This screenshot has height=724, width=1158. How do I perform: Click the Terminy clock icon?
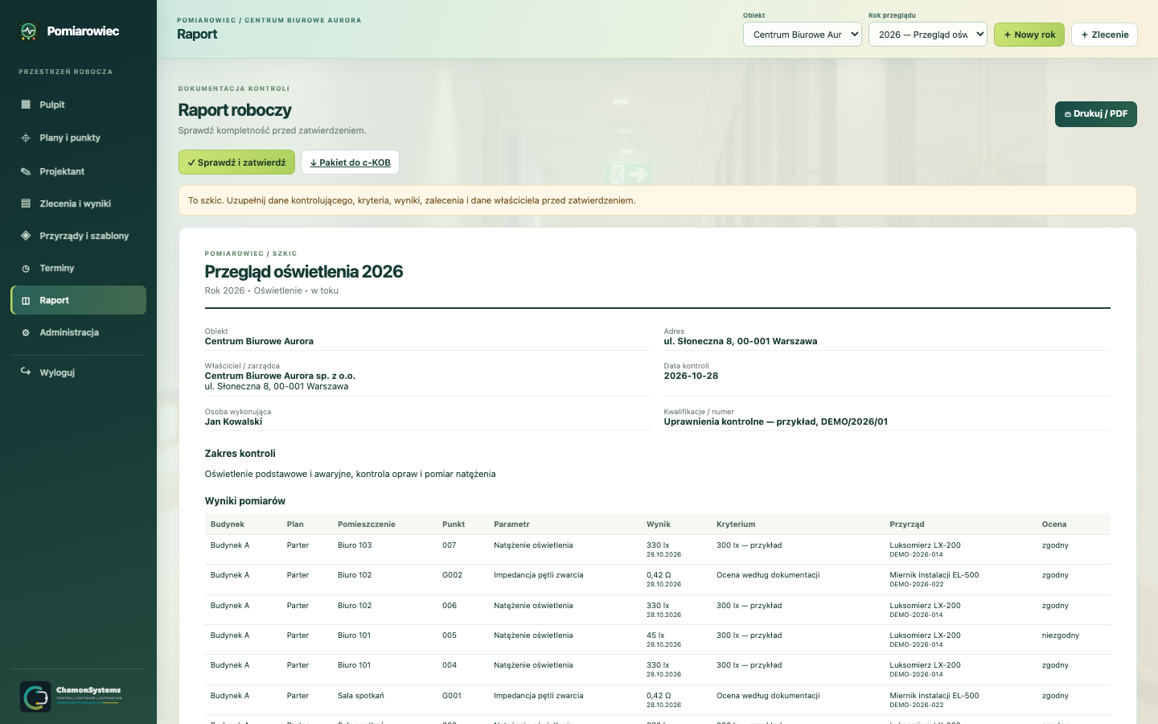click(x=26, y=268)
